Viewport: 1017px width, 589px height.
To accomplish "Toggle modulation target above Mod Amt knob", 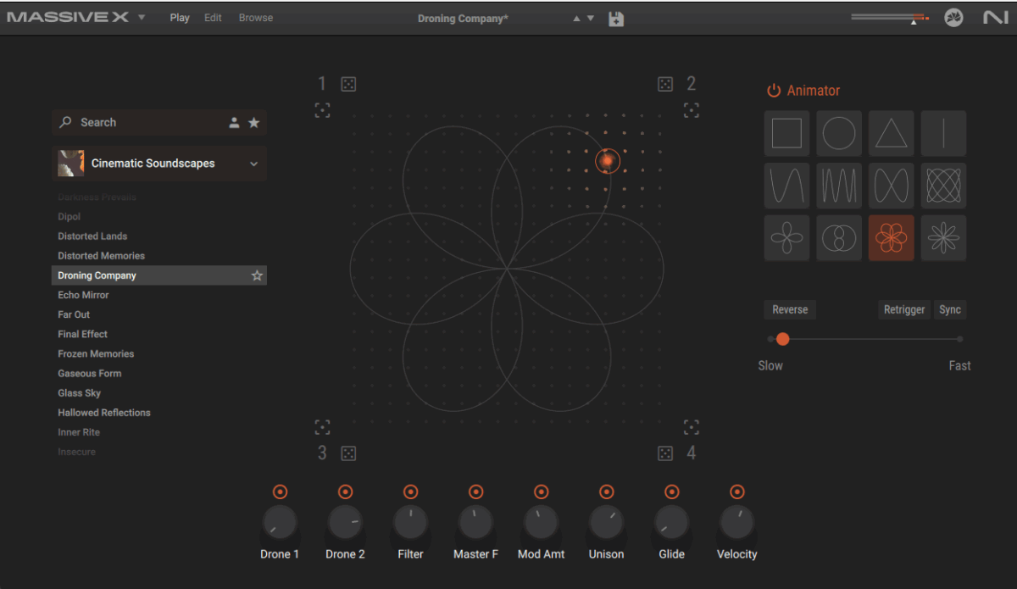I will coord(541,492).
